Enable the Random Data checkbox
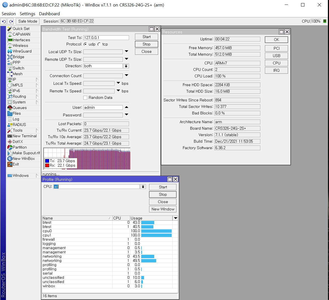329x300 pixels. click(x=85, y=98)
